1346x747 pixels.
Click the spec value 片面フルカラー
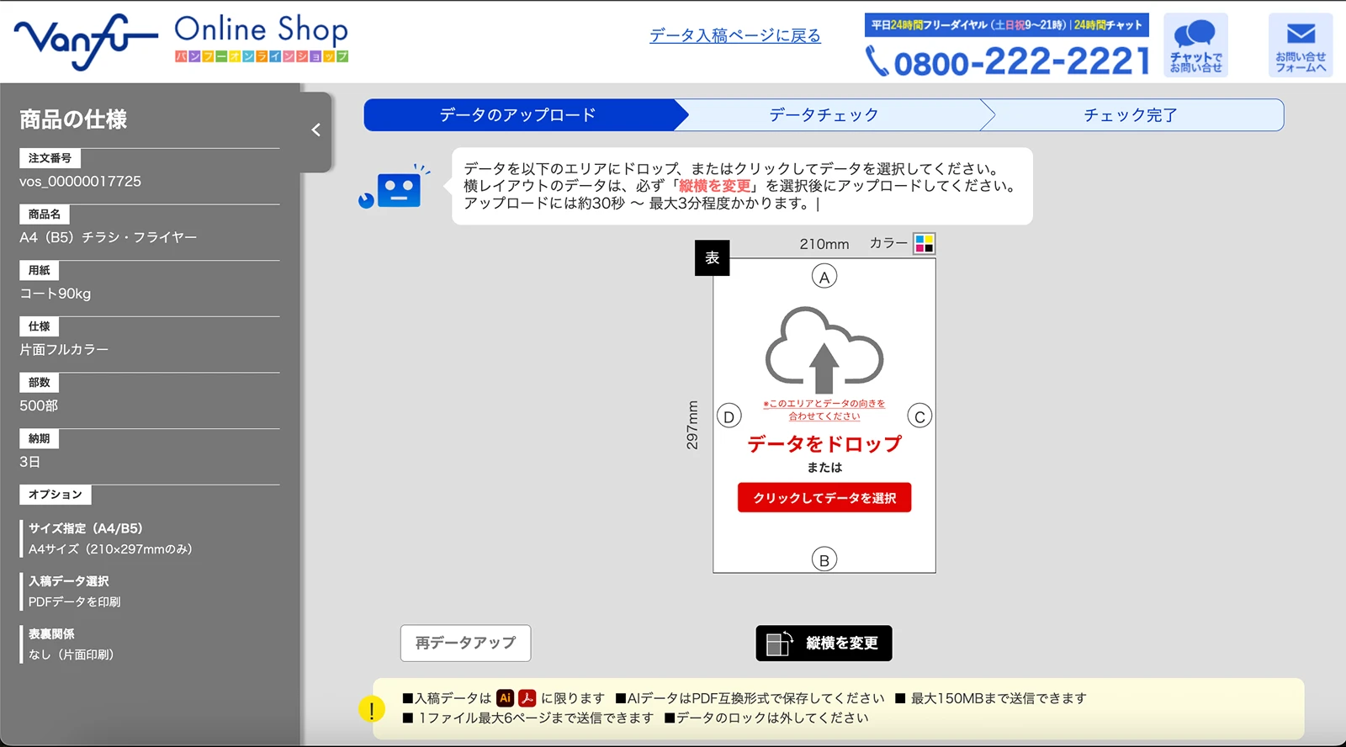coord(64,349)
